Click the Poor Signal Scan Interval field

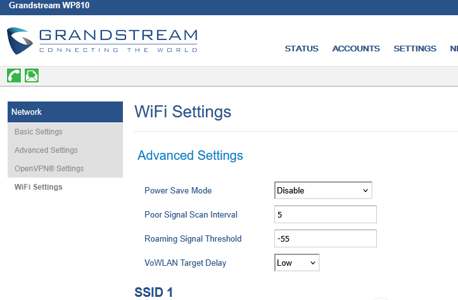pyautogui.click(x=326, y=214)
